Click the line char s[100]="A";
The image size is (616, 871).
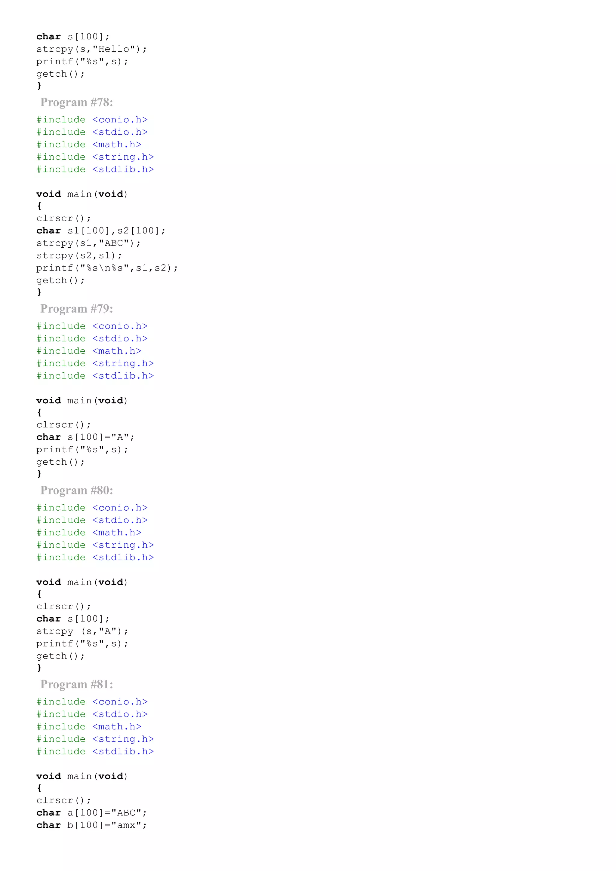tap(85, 437)
